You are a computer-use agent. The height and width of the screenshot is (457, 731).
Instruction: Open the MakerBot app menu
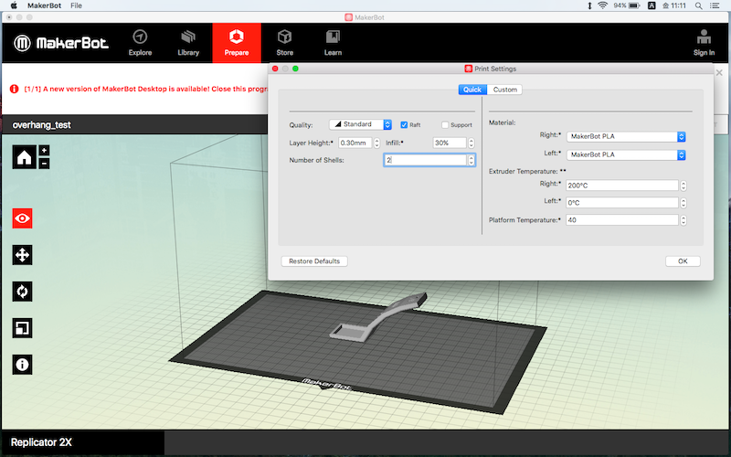coord(44,5)
